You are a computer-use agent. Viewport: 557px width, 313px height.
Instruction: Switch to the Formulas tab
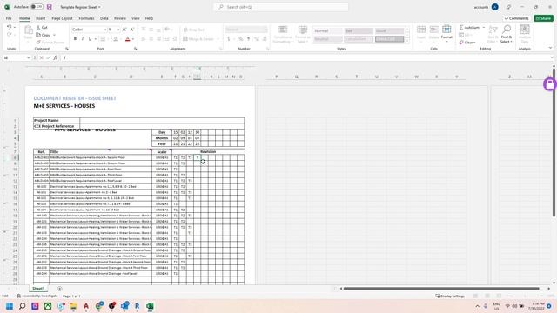86,18
